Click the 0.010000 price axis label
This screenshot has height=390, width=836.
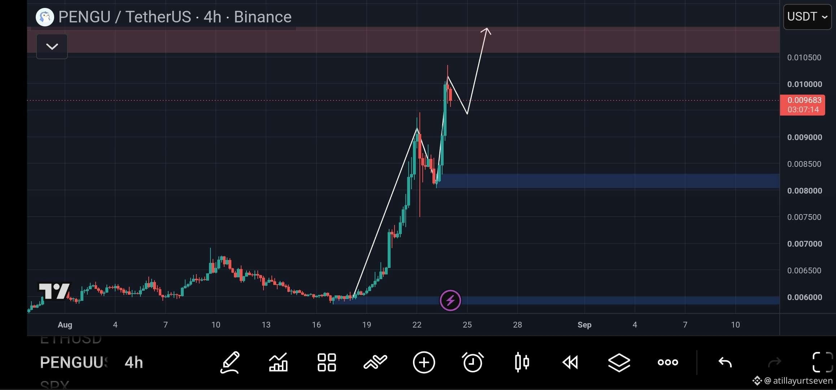tap(805, 84)
